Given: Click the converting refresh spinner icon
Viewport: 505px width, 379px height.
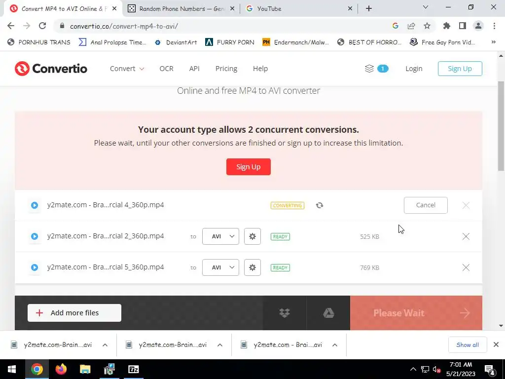Looking at the screenshot, I should [319, 205].
